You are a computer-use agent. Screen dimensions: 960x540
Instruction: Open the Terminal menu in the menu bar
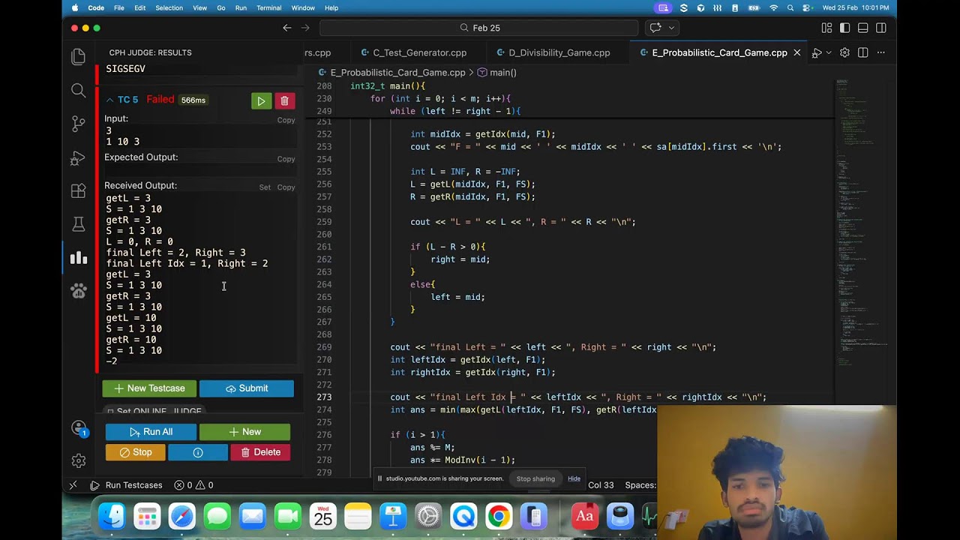click(x=269, y=7)
